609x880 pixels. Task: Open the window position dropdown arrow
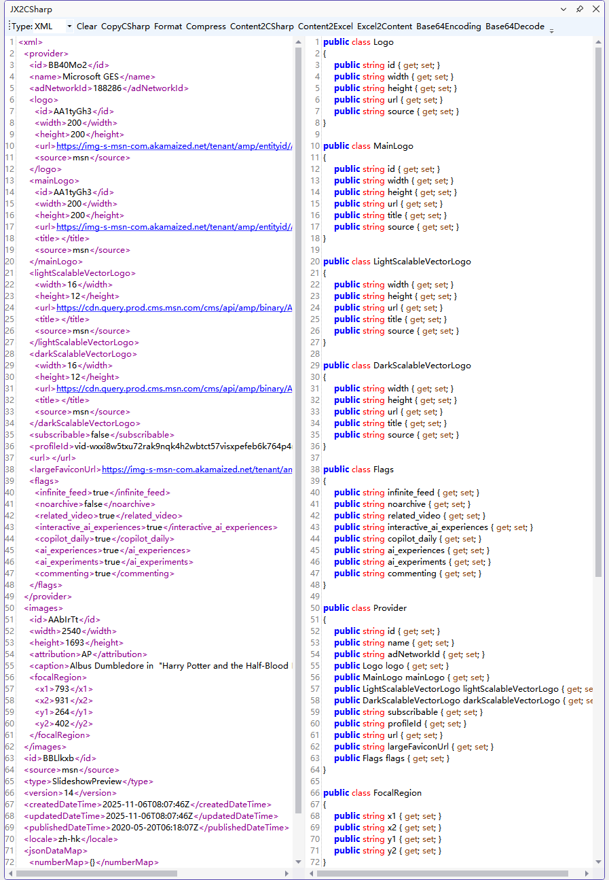[x=564, y=10]
